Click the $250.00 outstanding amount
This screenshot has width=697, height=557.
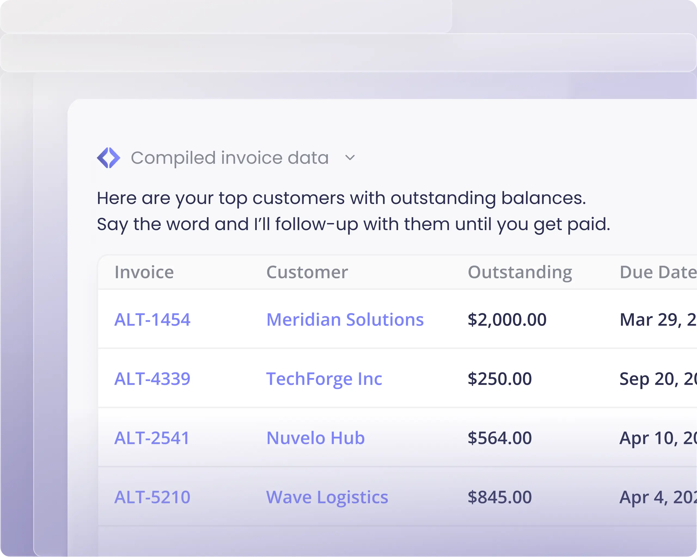point(500,379)
